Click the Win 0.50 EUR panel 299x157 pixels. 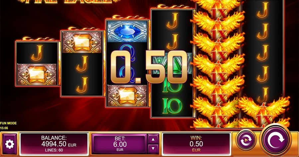click(x=196, y=144)
